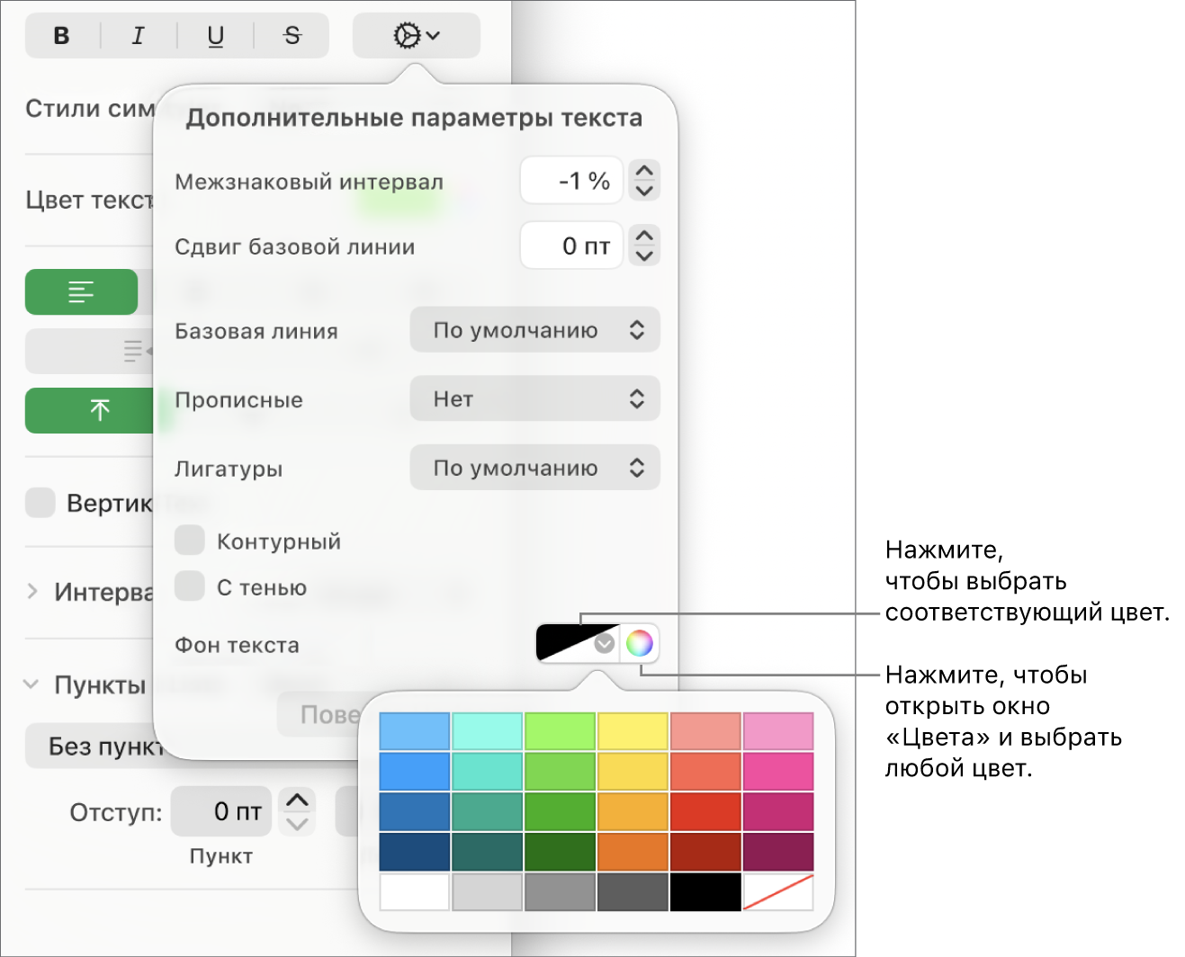Pick the hot pink swatch in second row
The image size is (1185, 957).
tap(779, 772)
